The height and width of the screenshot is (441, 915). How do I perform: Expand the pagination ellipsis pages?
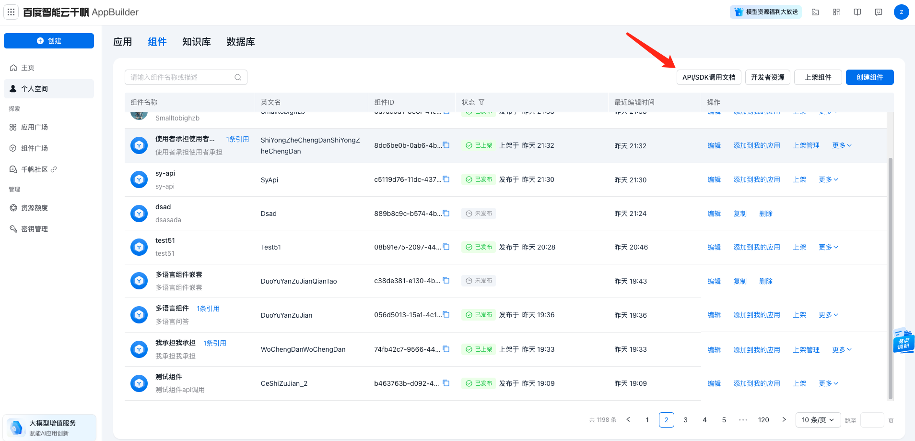coord(743,420)
